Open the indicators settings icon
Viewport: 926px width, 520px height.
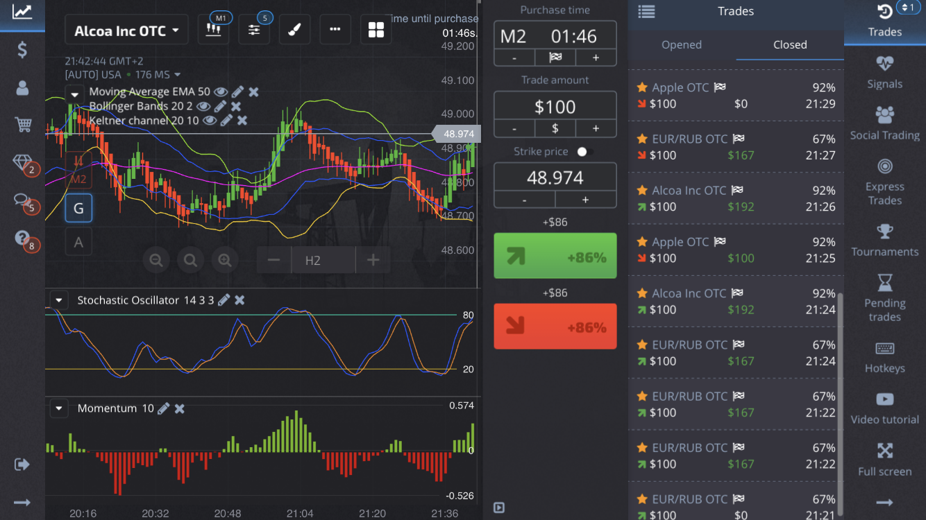click(254, 30)
